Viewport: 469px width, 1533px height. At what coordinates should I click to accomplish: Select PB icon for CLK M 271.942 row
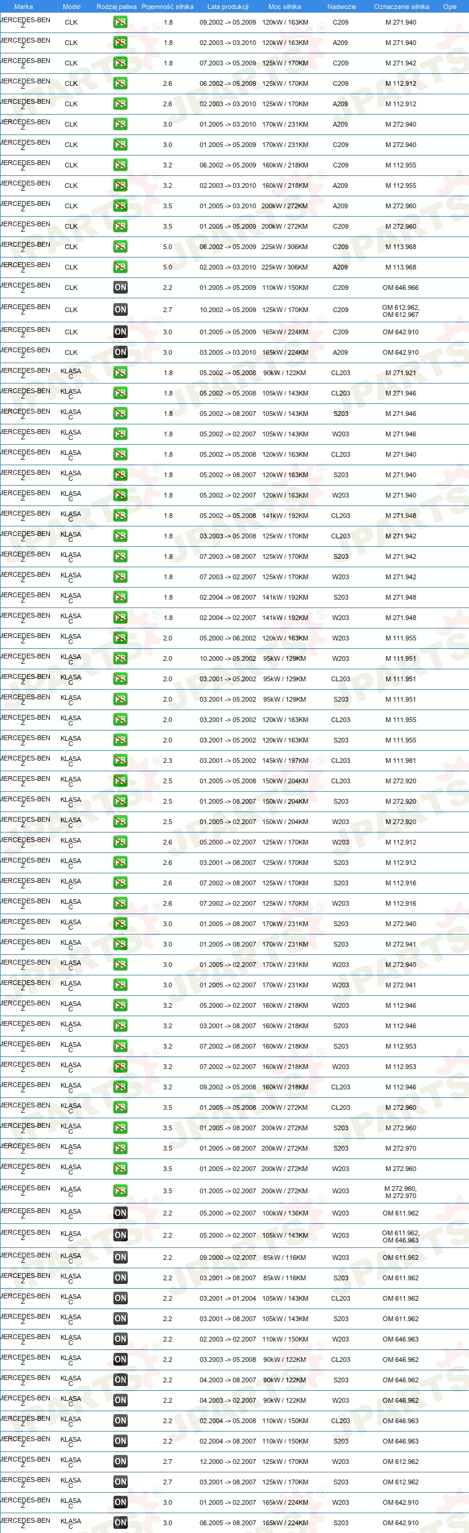pos(121,63)
